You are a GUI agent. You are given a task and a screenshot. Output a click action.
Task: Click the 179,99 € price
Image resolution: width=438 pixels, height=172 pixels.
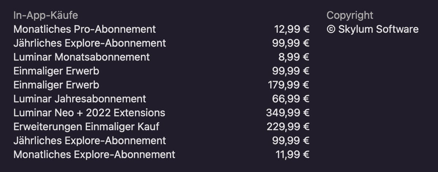(x=288, y=85)
